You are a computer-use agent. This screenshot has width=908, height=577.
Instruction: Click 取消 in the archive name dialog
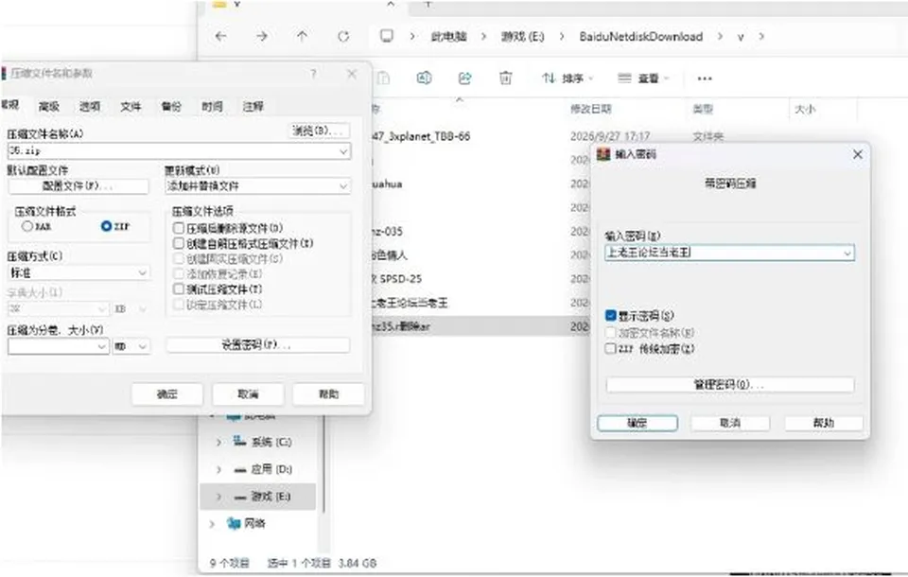click(248, 393)
